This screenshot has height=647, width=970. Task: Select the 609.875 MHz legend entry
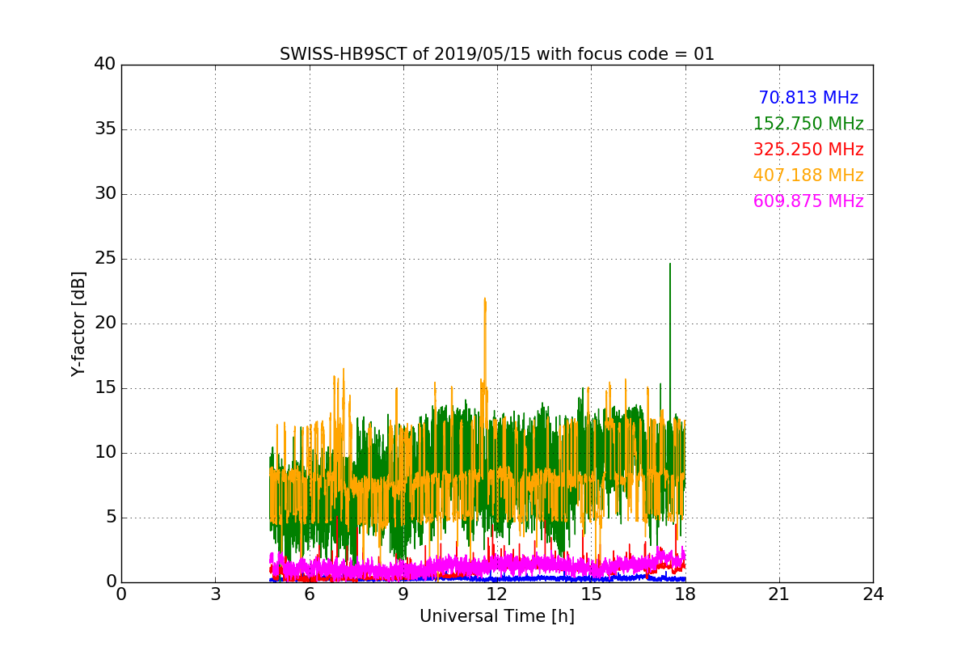click(x=808, y=201)
